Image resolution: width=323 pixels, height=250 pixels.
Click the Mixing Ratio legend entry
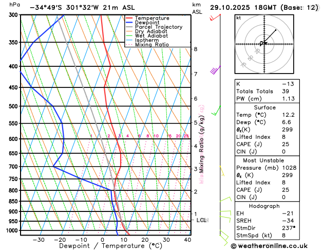pos(147,45)
